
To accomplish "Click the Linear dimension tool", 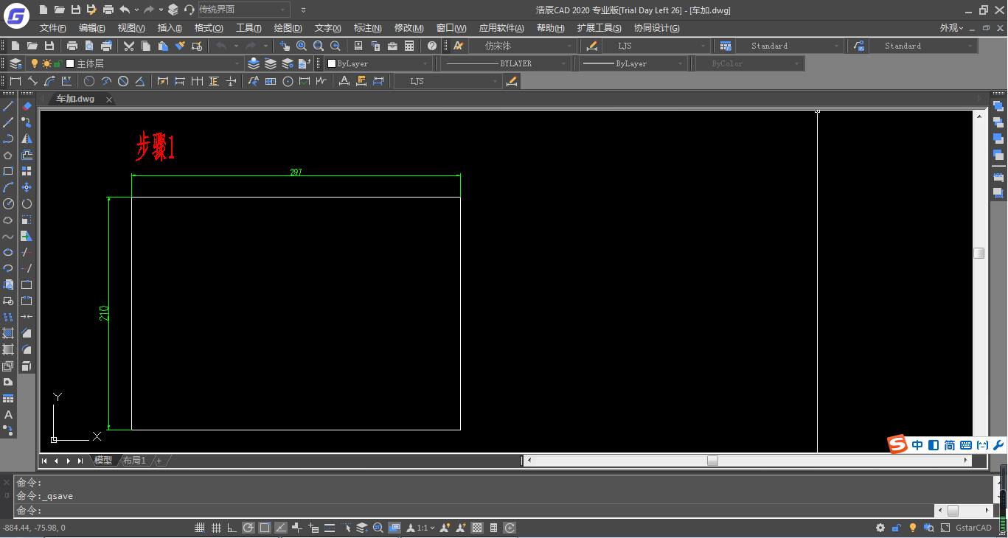I will click(x=15, y=81).
